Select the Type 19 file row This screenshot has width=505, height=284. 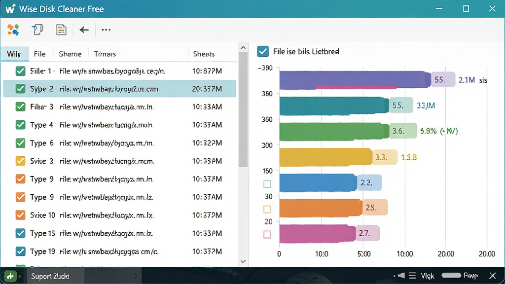(x=119, y=251)
